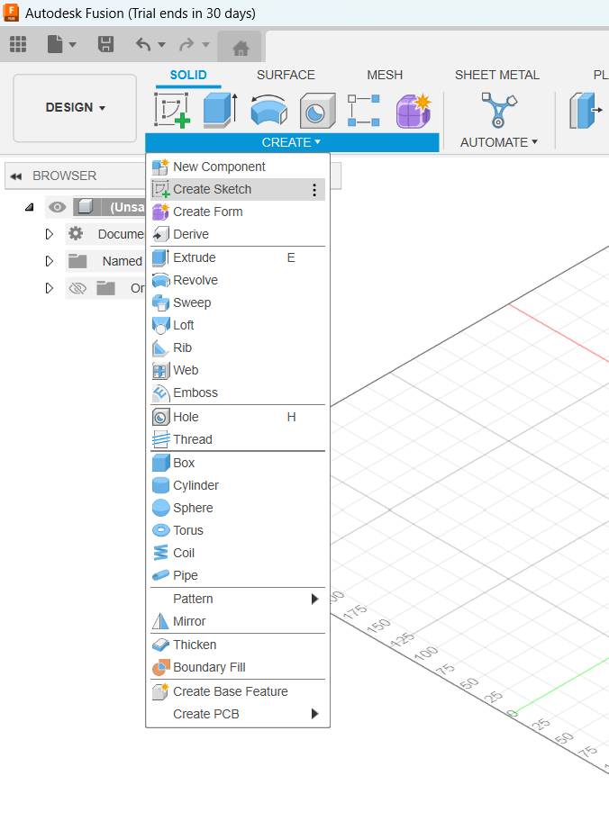The width and height of the screenshot is (609, 821).
Task: Open the AUTOMATE dropdown
Action: point(499,142)
